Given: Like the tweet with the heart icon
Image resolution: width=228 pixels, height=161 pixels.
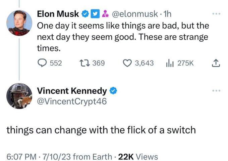Looking at the screenshot, I should click(127, 63).
